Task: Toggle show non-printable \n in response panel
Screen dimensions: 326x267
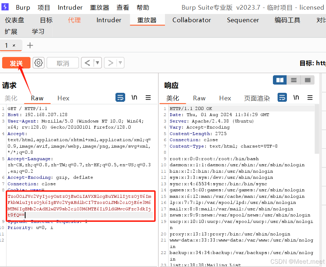Action: tap(296, 97)
